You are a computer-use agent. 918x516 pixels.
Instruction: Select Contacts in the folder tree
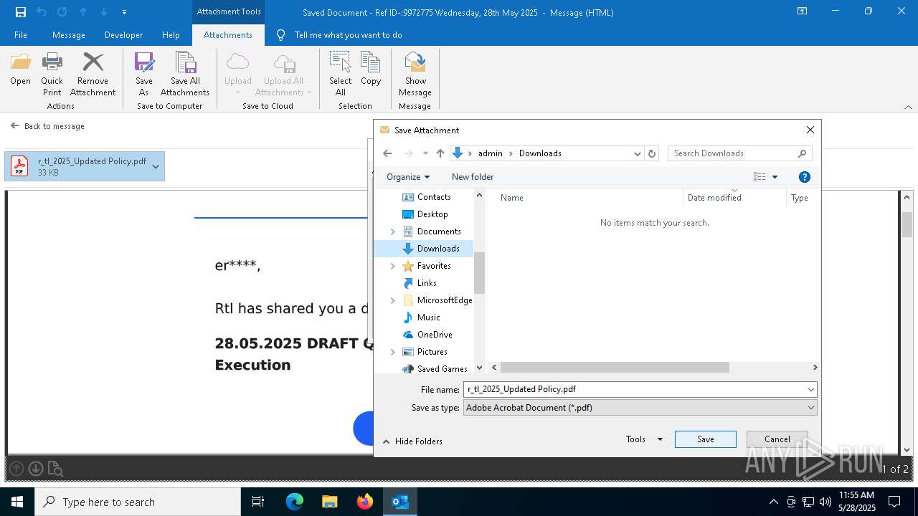click(x=434, y=197)
